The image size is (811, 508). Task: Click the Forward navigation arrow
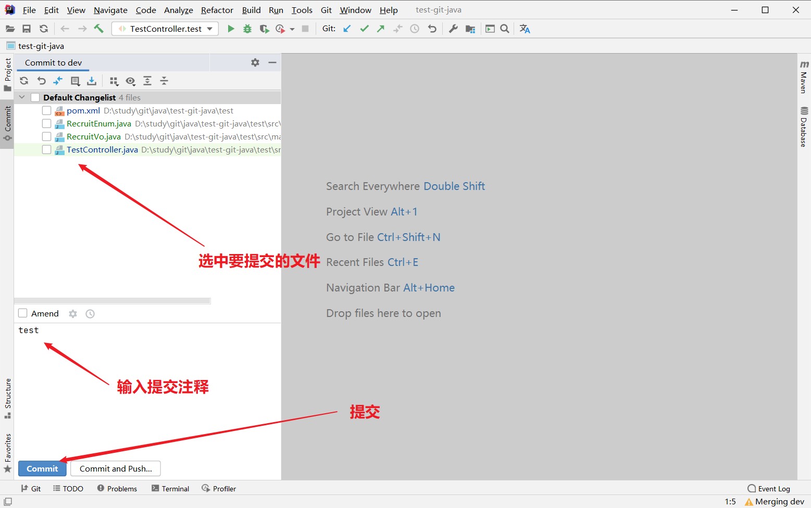82,29
